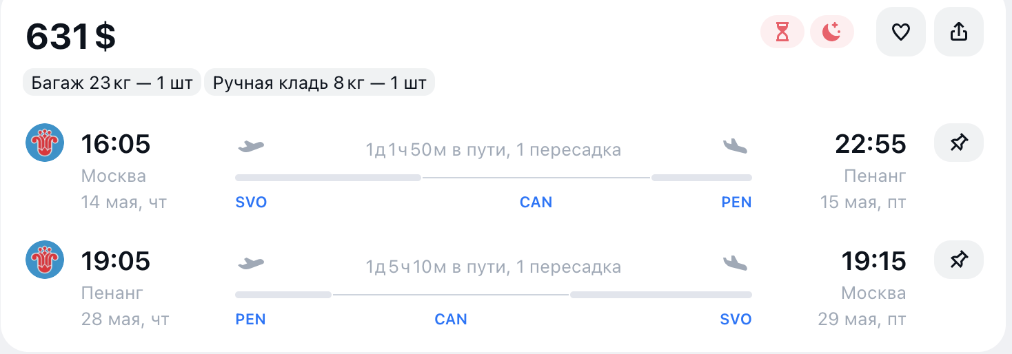1012x354 pixels.
Task: Click CAN layover code on return flight
Action: click(x=451, y=320)
